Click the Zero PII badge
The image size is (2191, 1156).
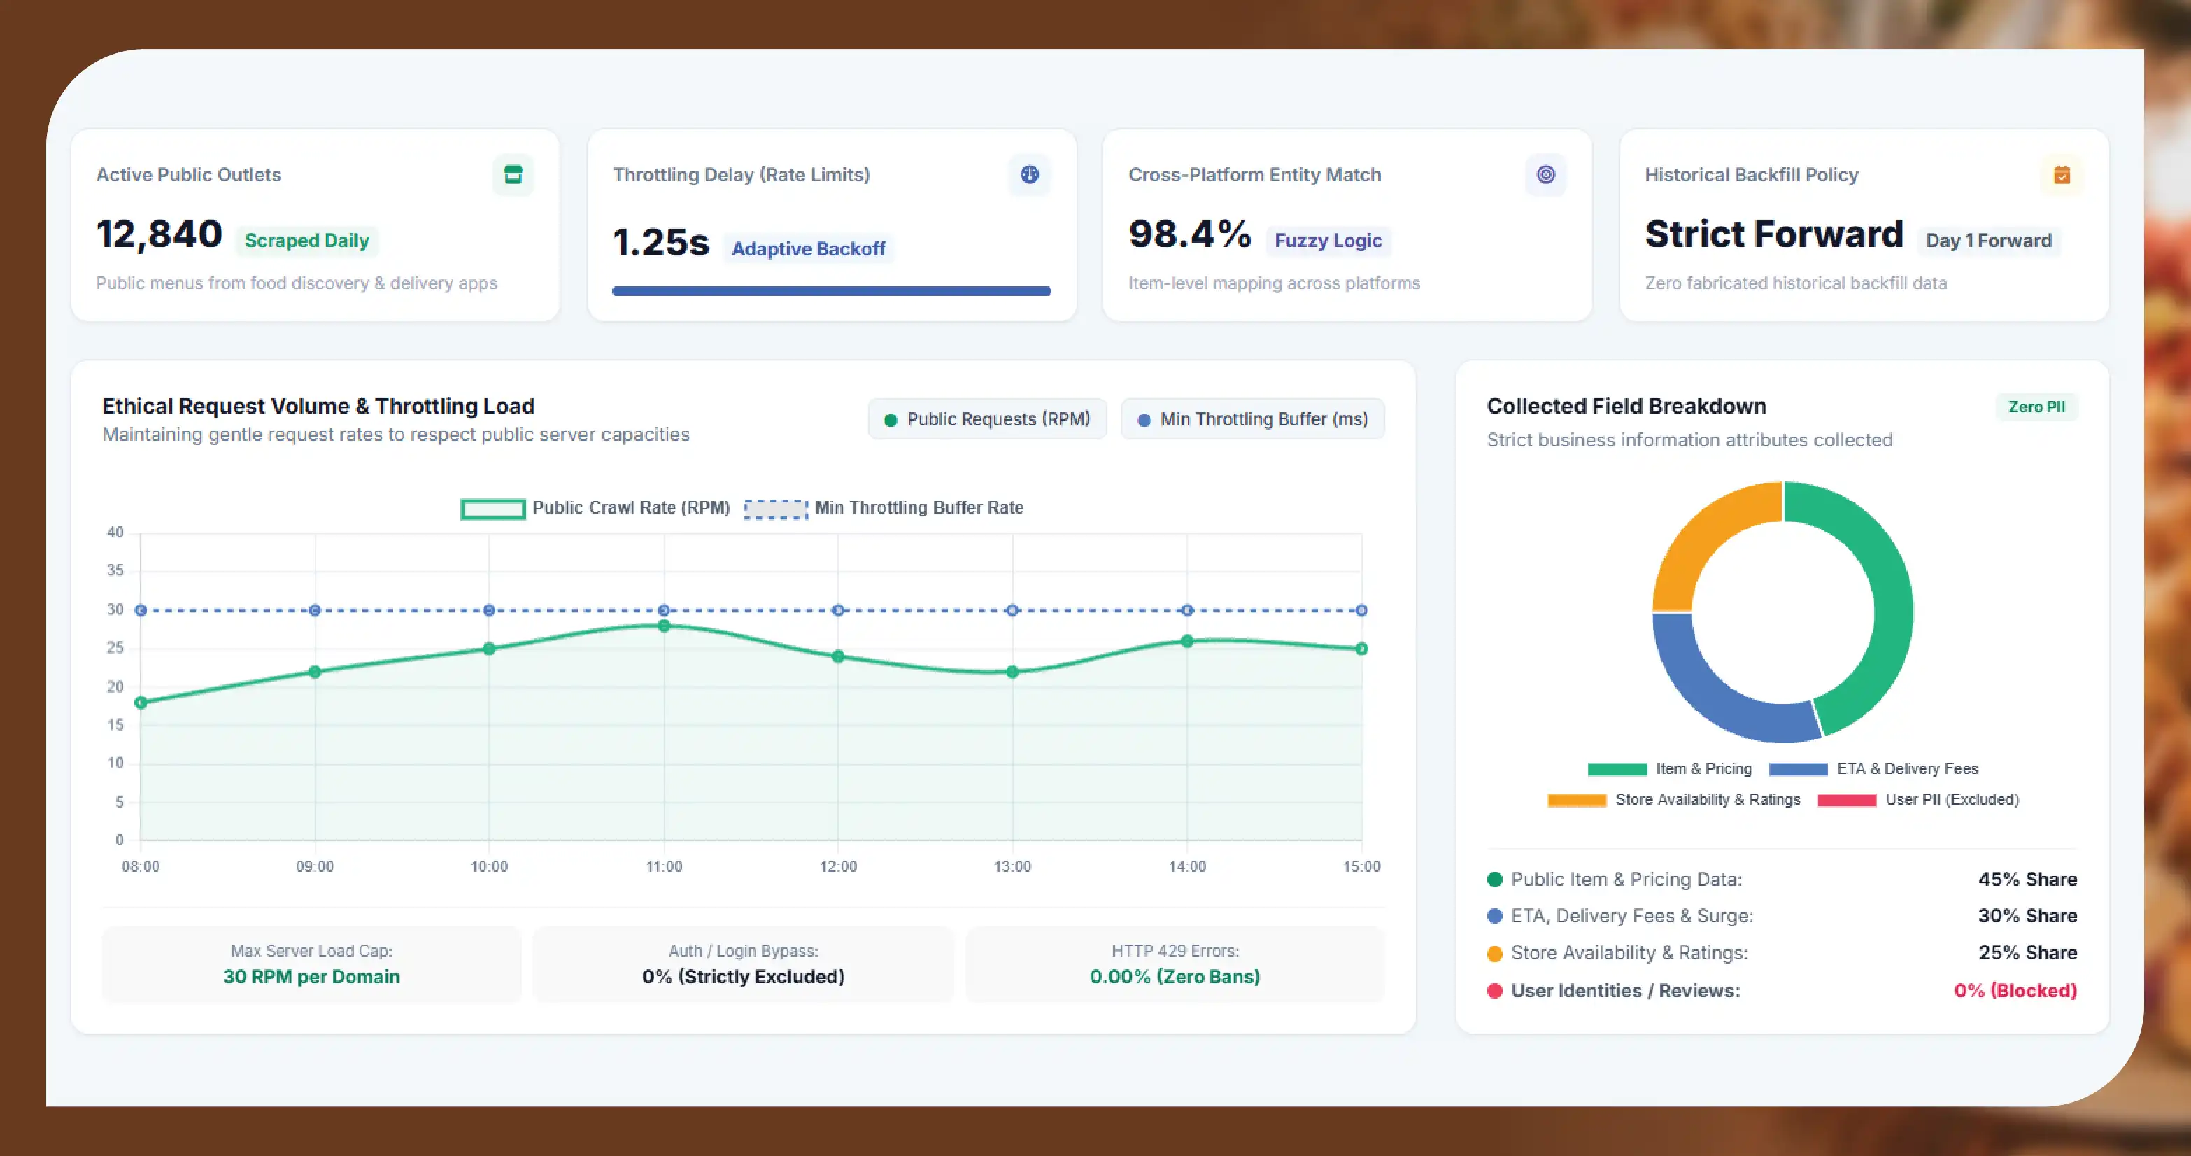coord(2036,407)
